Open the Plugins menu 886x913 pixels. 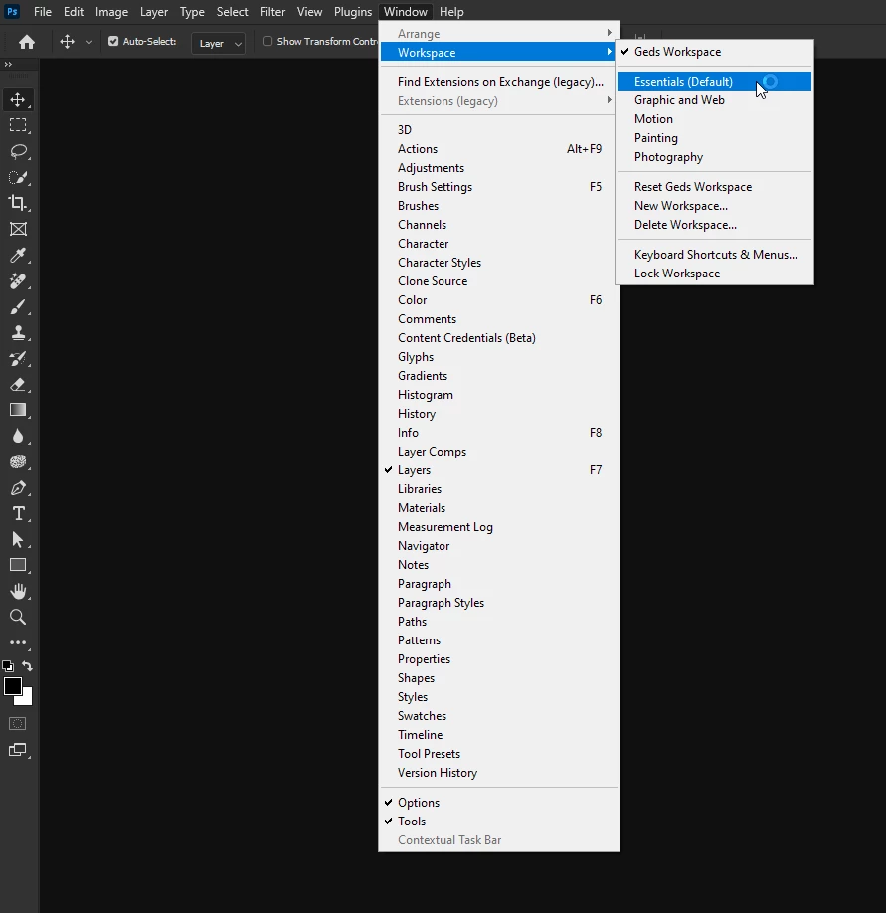(x=353, y=12)
